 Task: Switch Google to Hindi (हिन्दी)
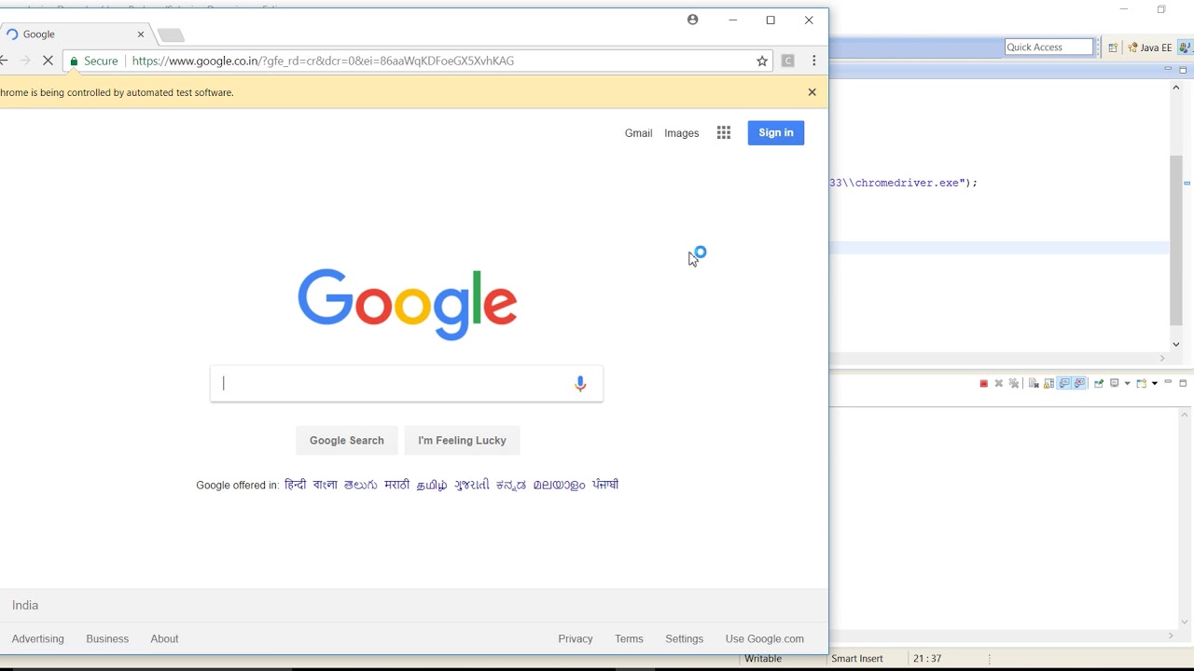pyautogui.click(x=295, y=485)
